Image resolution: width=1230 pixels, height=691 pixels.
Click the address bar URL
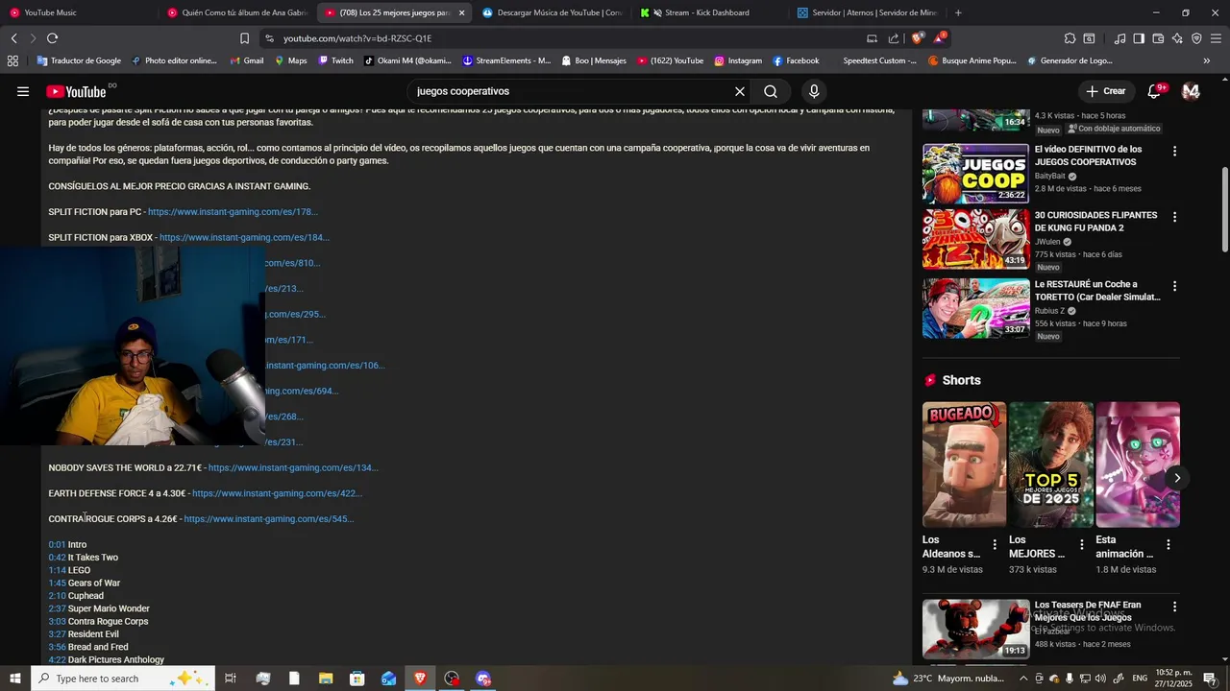tap(357, 38)
